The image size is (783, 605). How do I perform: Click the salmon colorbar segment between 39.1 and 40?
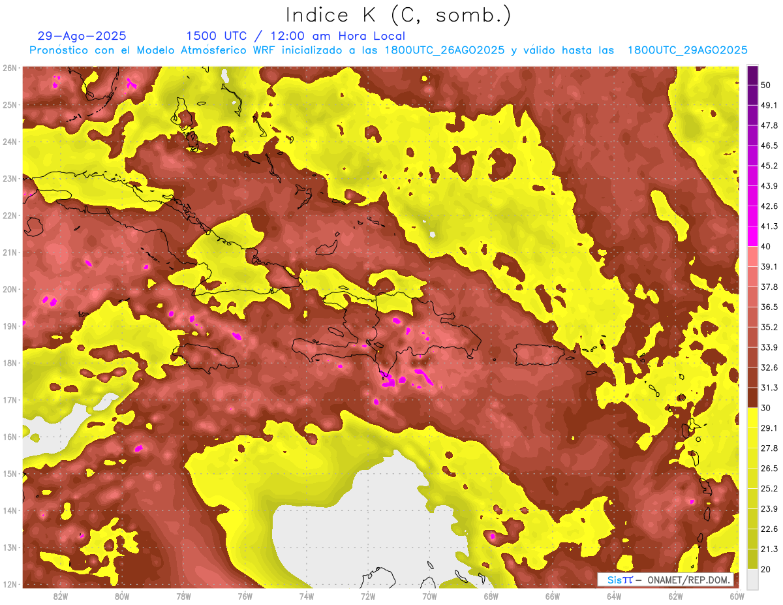(x=752, y=256)
